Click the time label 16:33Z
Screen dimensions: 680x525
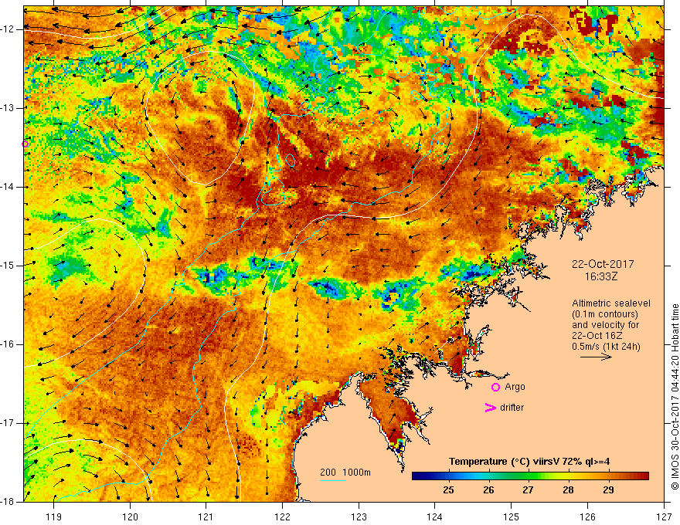(x=601, y=276)
